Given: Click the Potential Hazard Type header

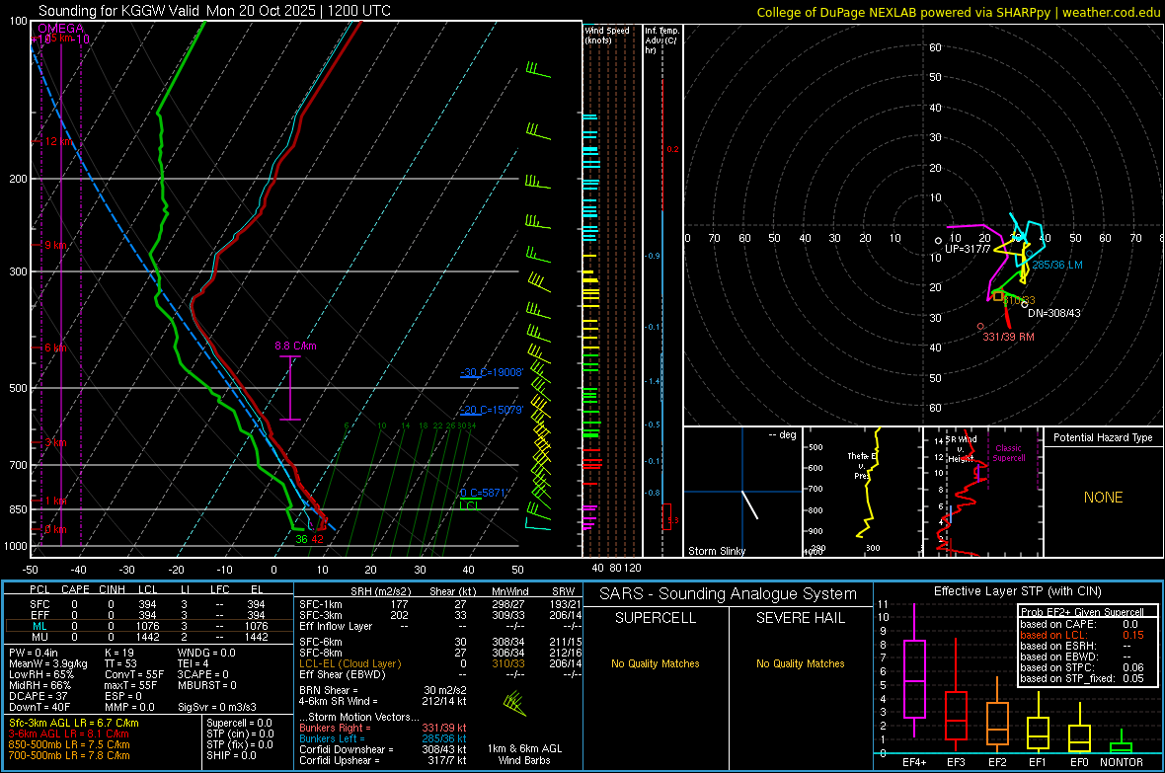Looking at the screenshot, I should click(x=1103, y=437).
